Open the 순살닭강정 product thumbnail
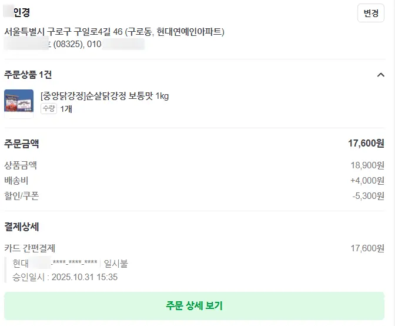Viewport: 395px width, 326px height. click(x=19, y=104)
